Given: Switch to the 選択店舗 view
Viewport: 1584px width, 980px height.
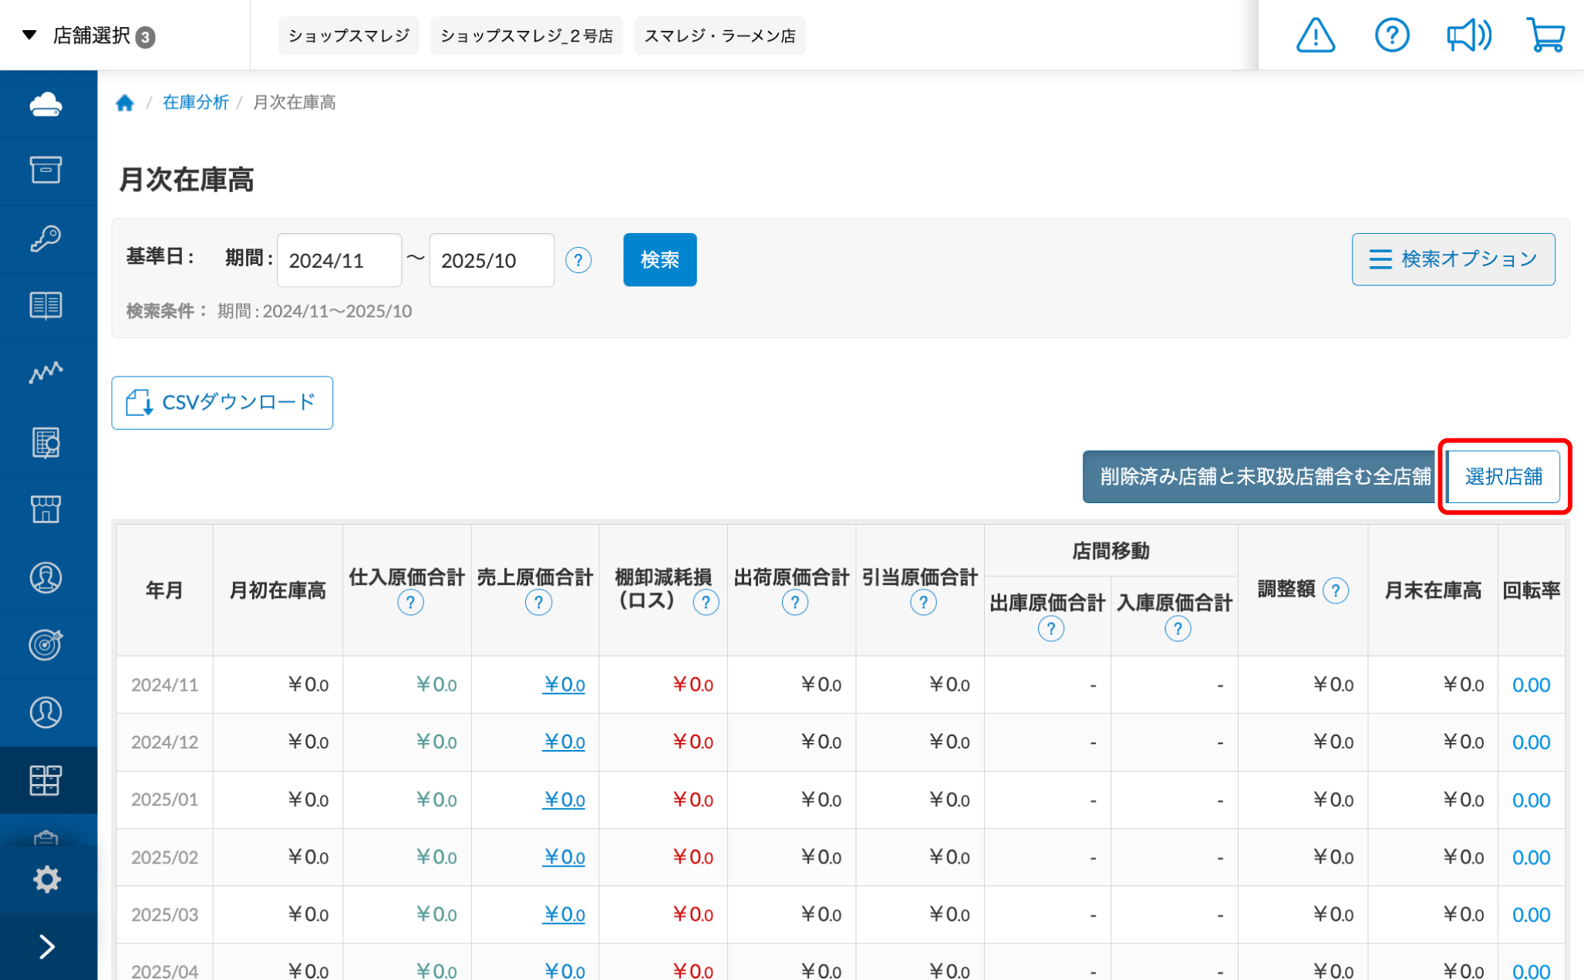Looking at the screenshot, I should click(x=1503, y=477).
